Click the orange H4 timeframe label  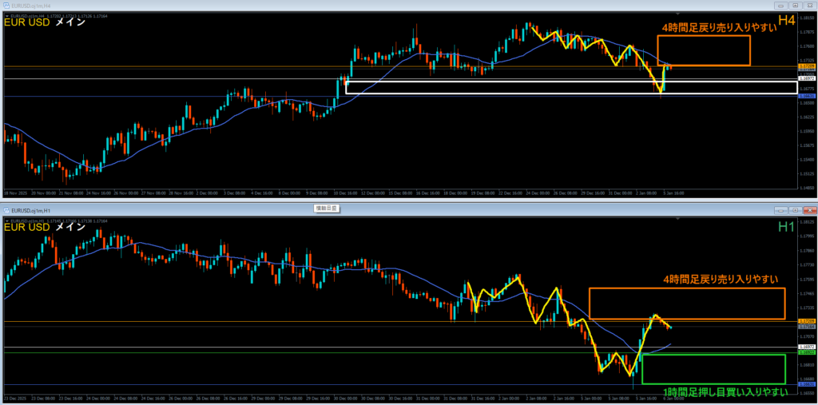click(786, 22)
